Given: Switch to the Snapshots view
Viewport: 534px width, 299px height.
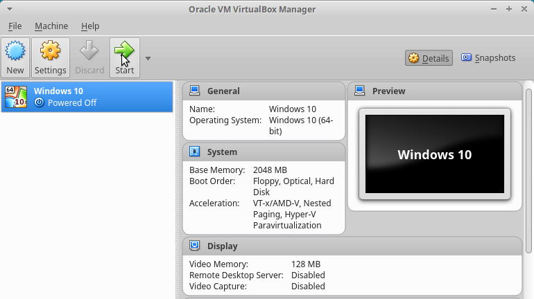Looking at the screenshot, I should [x=488, y=58].
